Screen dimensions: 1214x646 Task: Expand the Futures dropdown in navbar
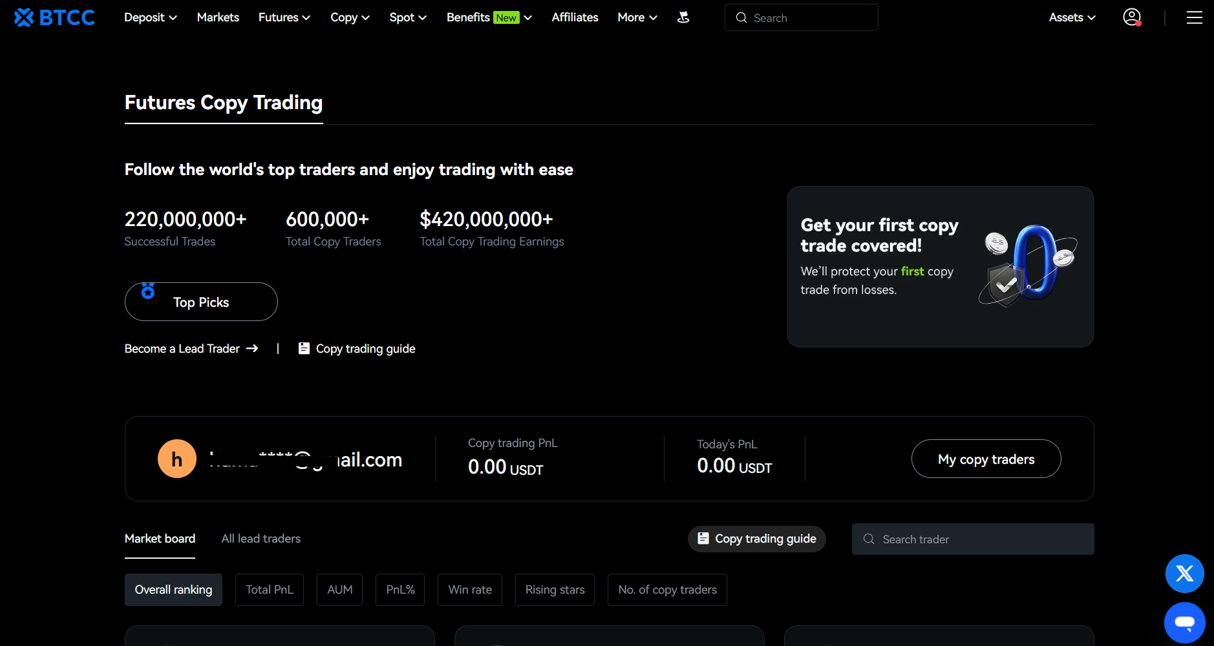click(284, 17)
